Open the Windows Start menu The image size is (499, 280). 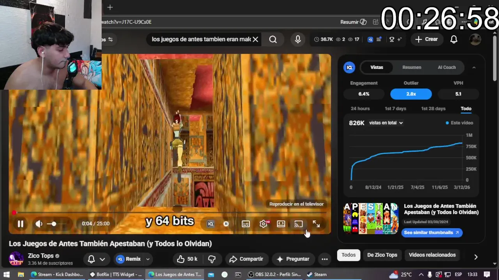(x=6, y=275)
